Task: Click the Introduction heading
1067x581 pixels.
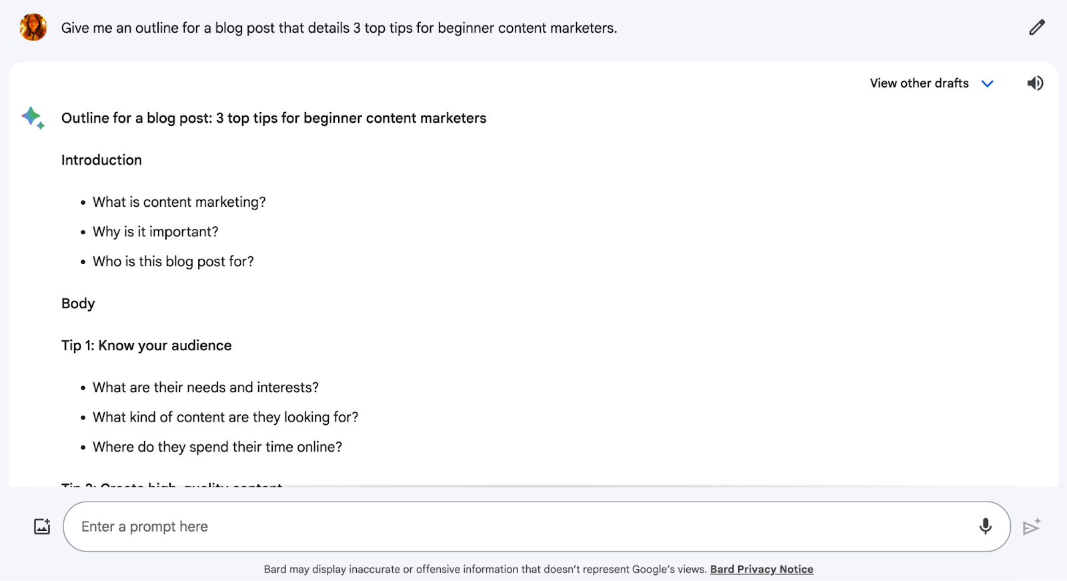Action: click(x=101, y=159)
